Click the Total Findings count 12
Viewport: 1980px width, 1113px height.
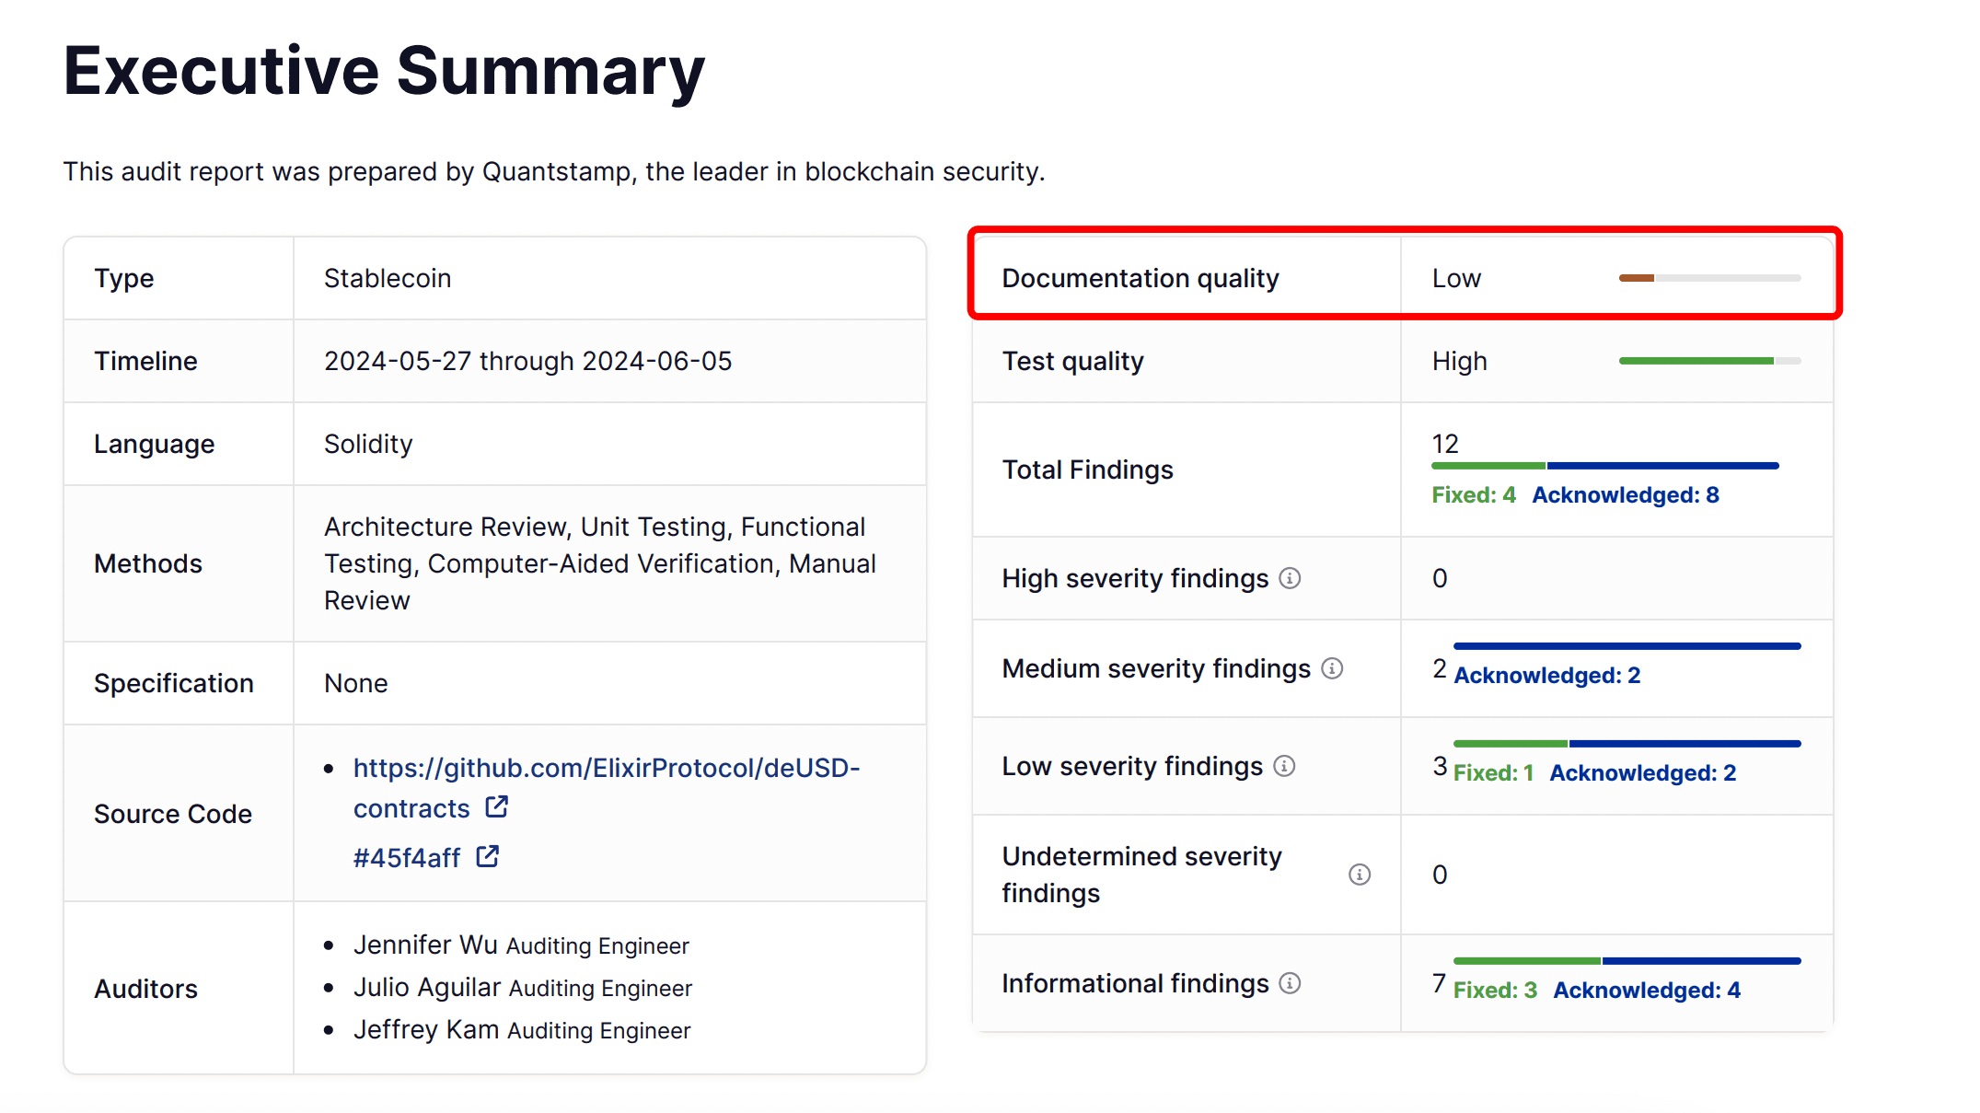click(x=1445, y=444)
